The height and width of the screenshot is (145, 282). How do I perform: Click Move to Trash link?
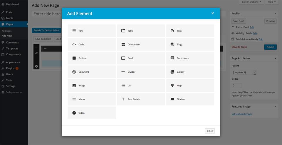click(239, 47)
